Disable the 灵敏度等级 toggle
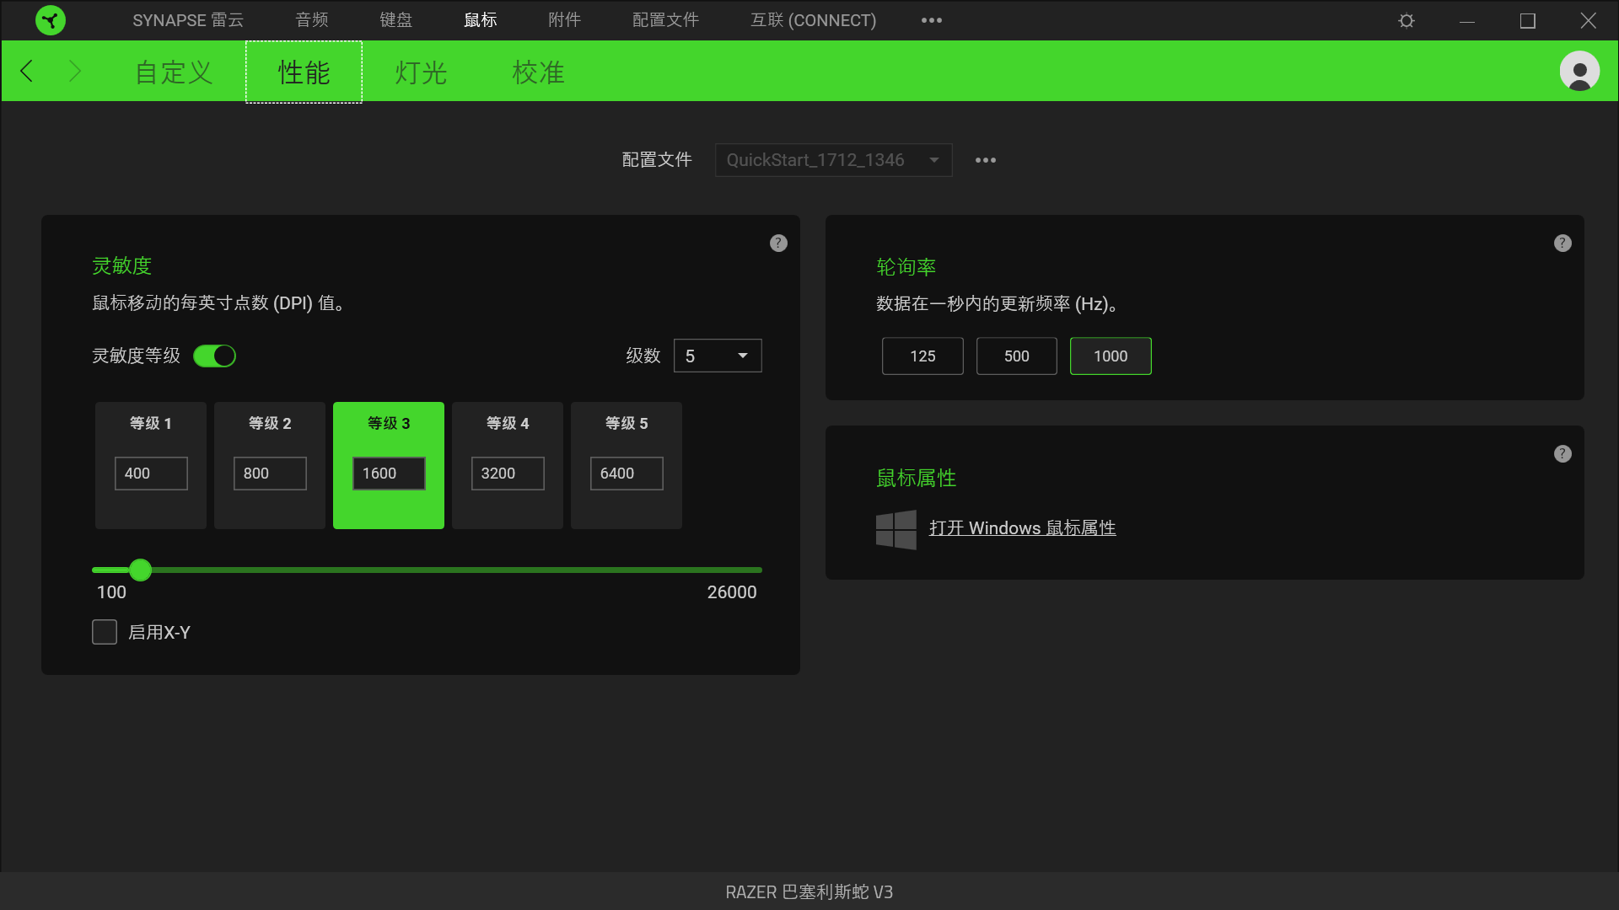Image resolution: width=1619 pixels, height=910 pixels. [215, 356]
